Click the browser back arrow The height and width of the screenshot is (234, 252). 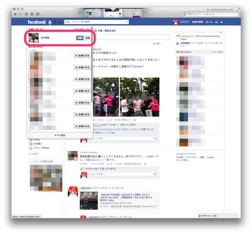pyautogui.click(x=15, y=14)
